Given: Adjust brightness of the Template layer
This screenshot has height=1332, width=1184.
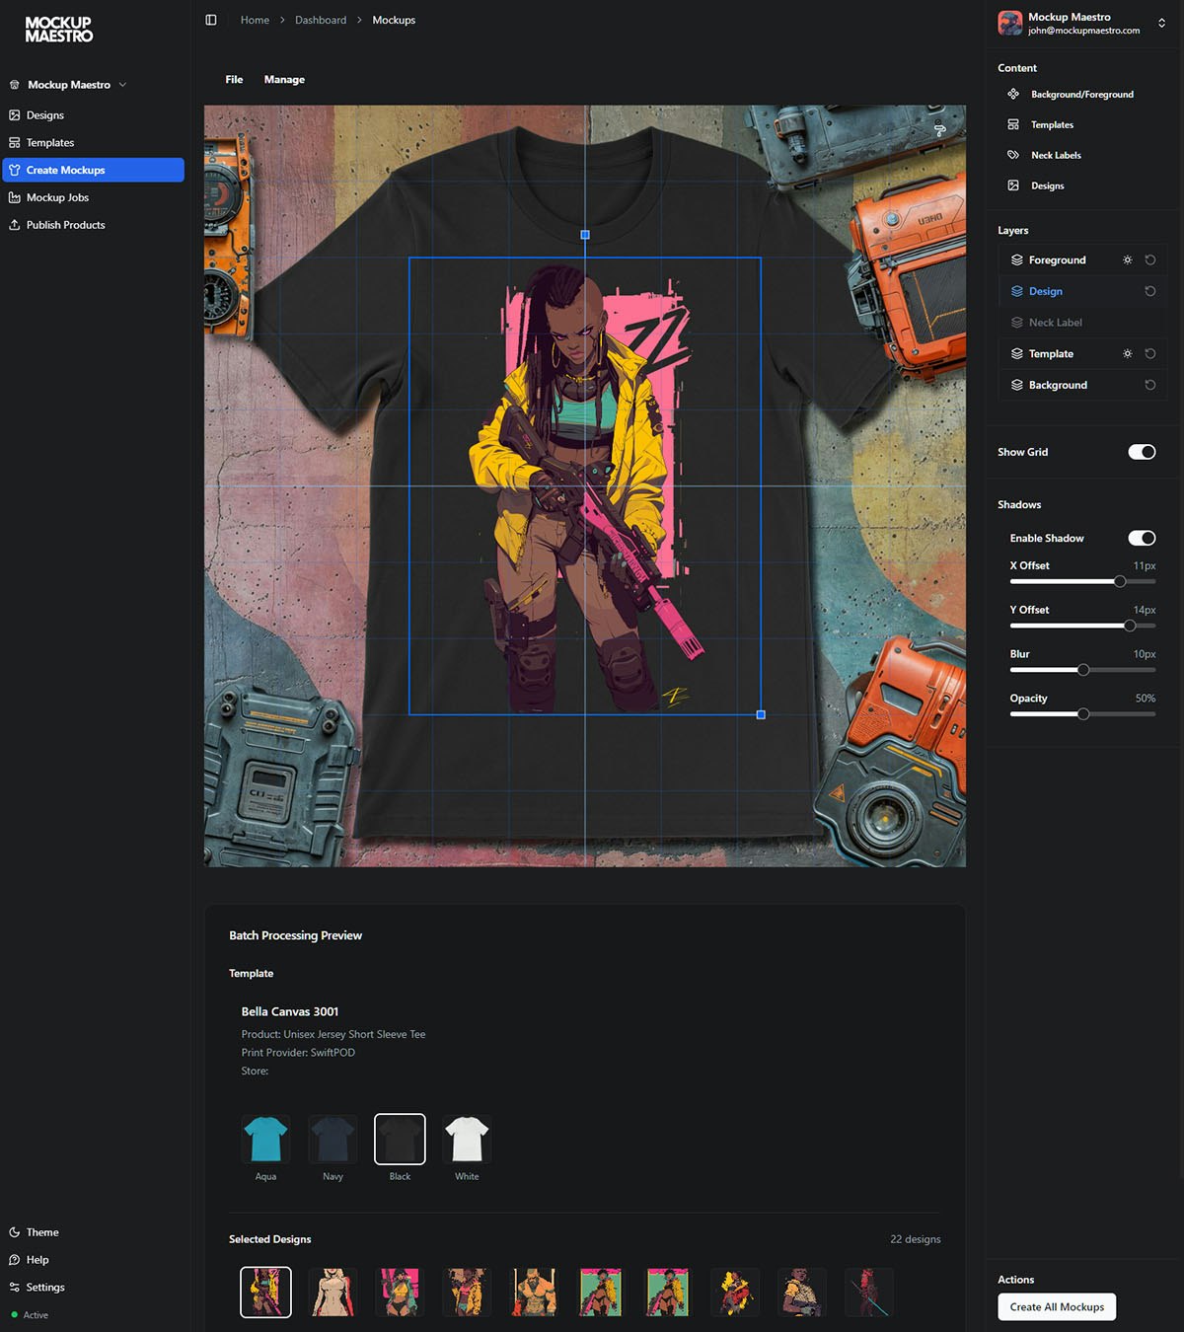Looking at the screenshot, I should point(1128,353).
